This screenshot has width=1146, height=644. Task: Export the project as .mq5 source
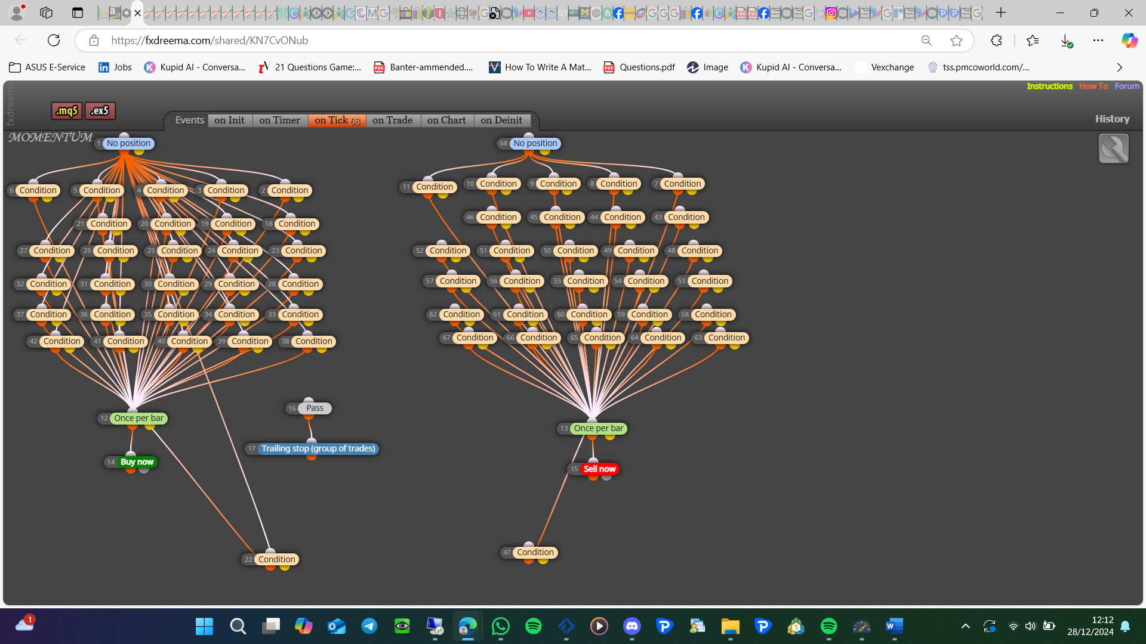click(67, 111)
